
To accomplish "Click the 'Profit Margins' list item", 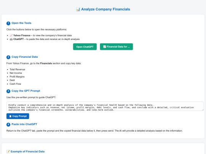I will (17, 76).
